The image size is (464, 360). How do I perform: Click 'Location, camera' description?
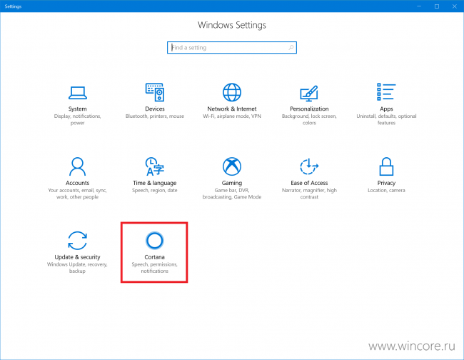coord(386,191)
